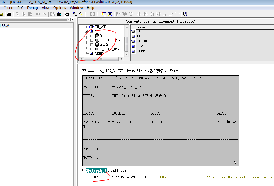Toggle the Details view toolbar button
Image resolution: width=274 pixels, height=186 pixels.
pos(110,14)
